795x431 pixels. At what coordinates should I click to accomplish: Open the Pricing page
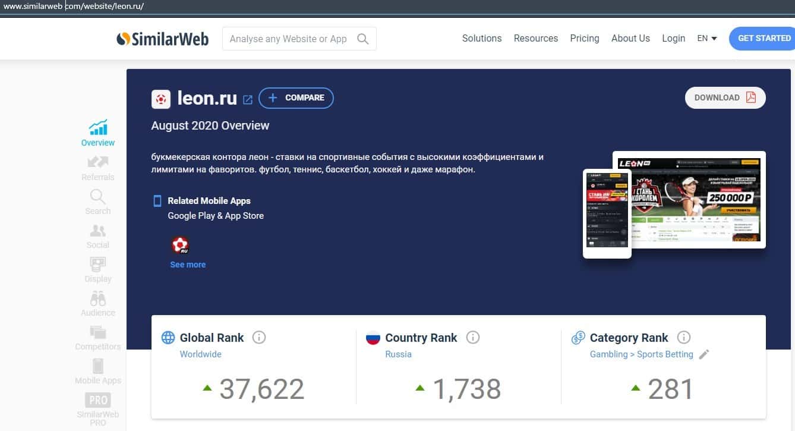585,38
